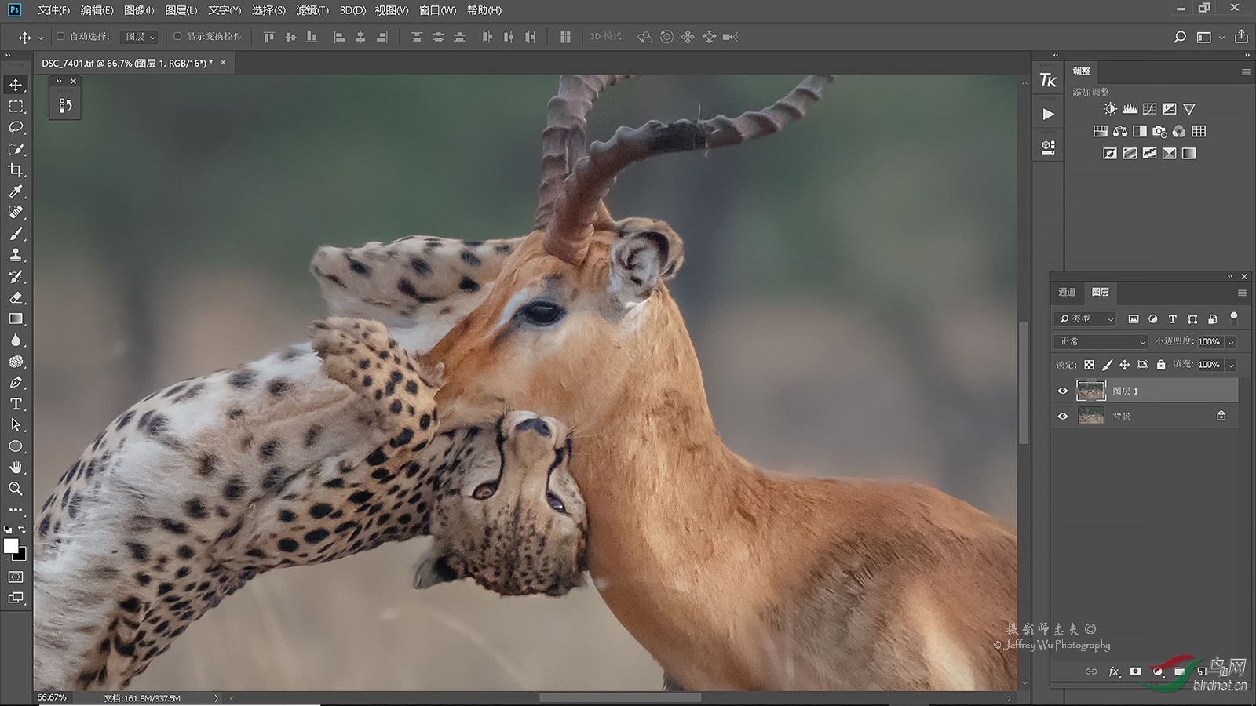Enable the 自动选择 checkbox
Viewport: 1256px width, 706px height.
click(x=61, y=36)
